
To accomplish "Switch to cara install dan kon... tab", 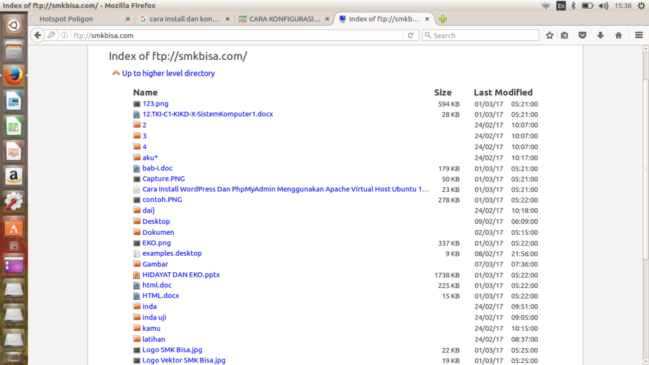I will click(x=184, y=19).
